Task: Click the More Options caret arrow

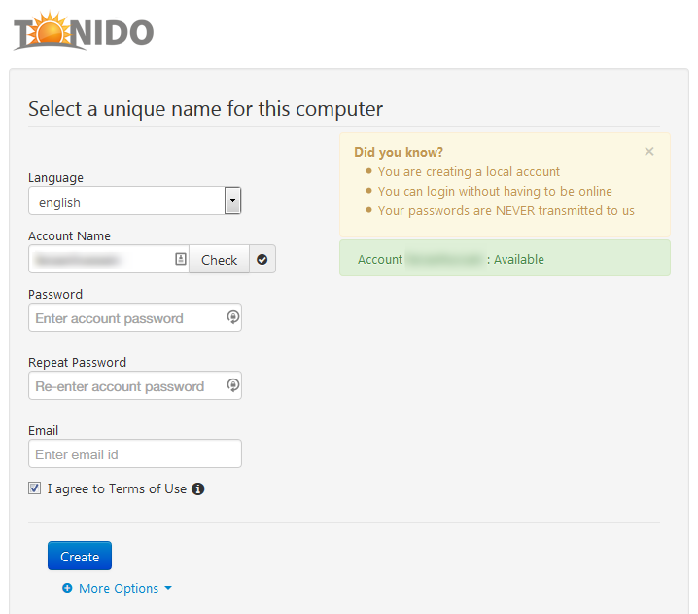Action: pyautogui.click(x=168, y=588)
